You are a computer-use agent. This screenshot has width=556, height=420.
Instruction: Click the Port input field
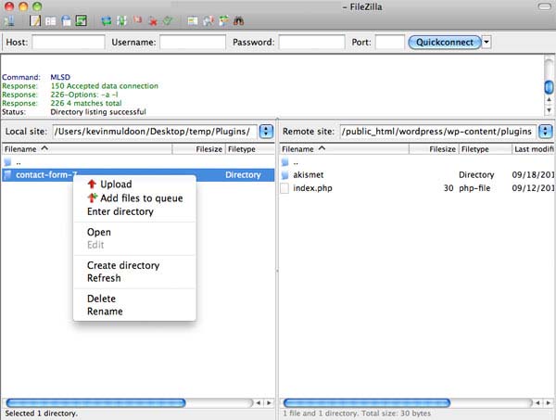click(390, 43)
